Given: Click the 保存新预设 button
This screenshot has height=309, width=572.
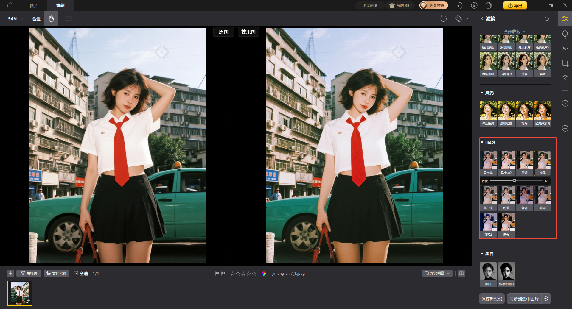Looking at the screenshot, I should (492, 299).
